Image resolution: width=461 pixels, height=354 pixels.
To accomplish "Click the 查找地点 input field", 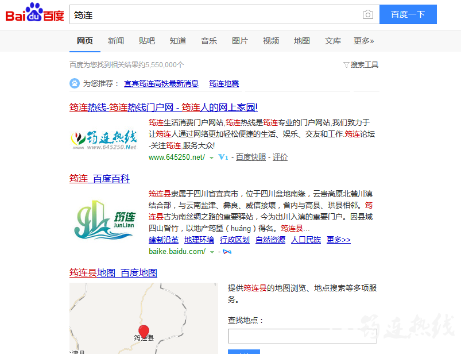I will tap(302, 336).
